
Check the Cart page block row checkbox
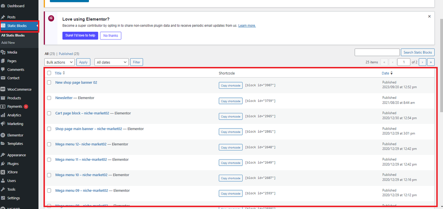[x=49, y=113]
